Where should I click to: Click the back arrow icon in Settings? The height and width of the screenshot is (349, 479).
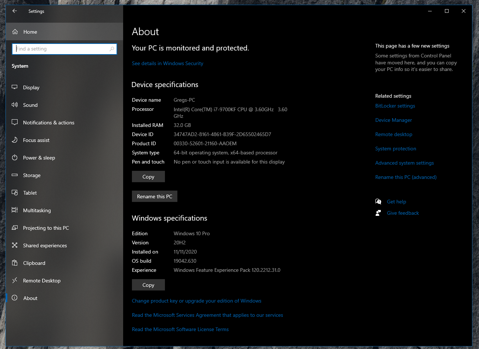tap(15, 11)
